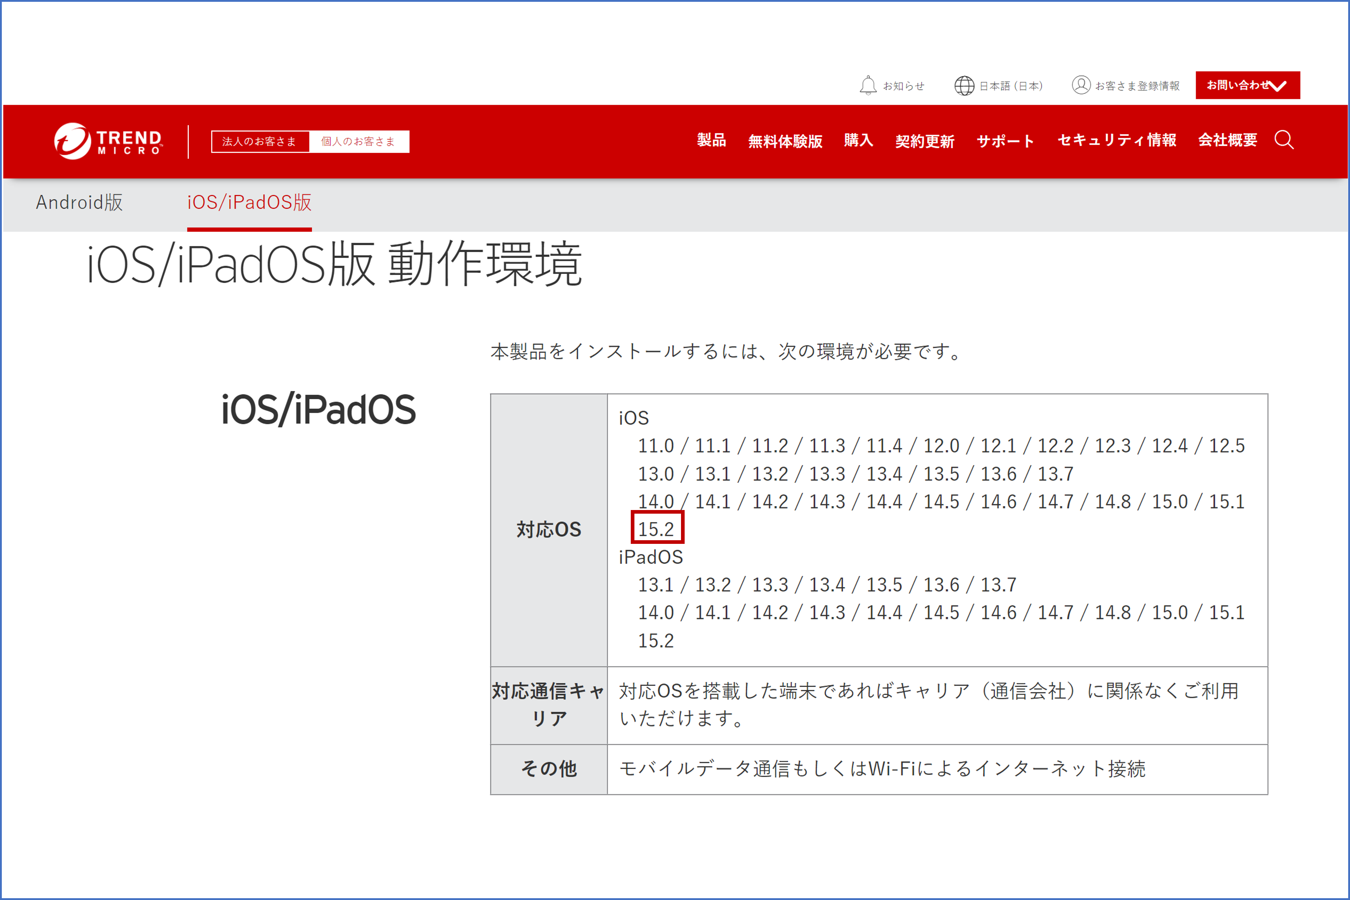
Task: Click the notification bell icon
Action: (x=867, y=85)
